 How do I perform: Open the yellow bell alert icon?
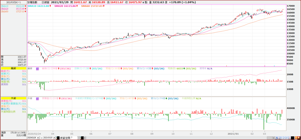[299, 138]
